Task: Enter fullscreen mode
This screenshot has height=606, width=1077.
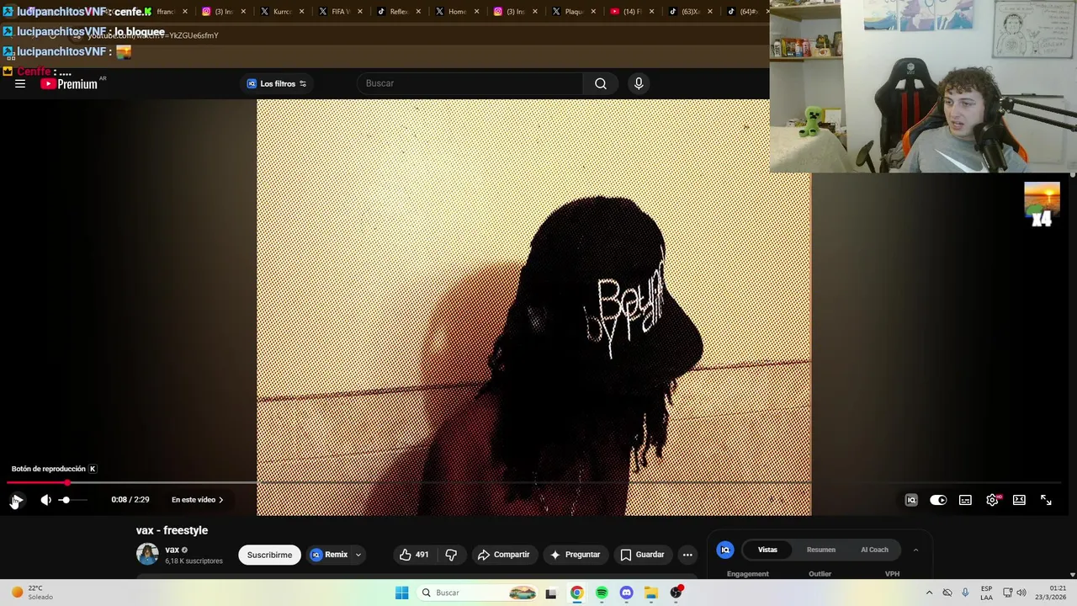Action: point(1046,500)
